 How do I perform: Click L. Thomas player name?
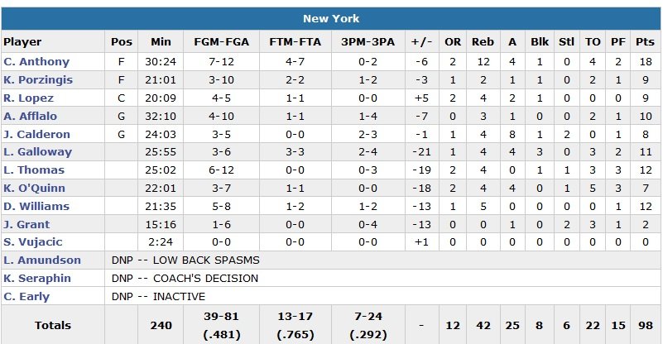coord(32,170)
